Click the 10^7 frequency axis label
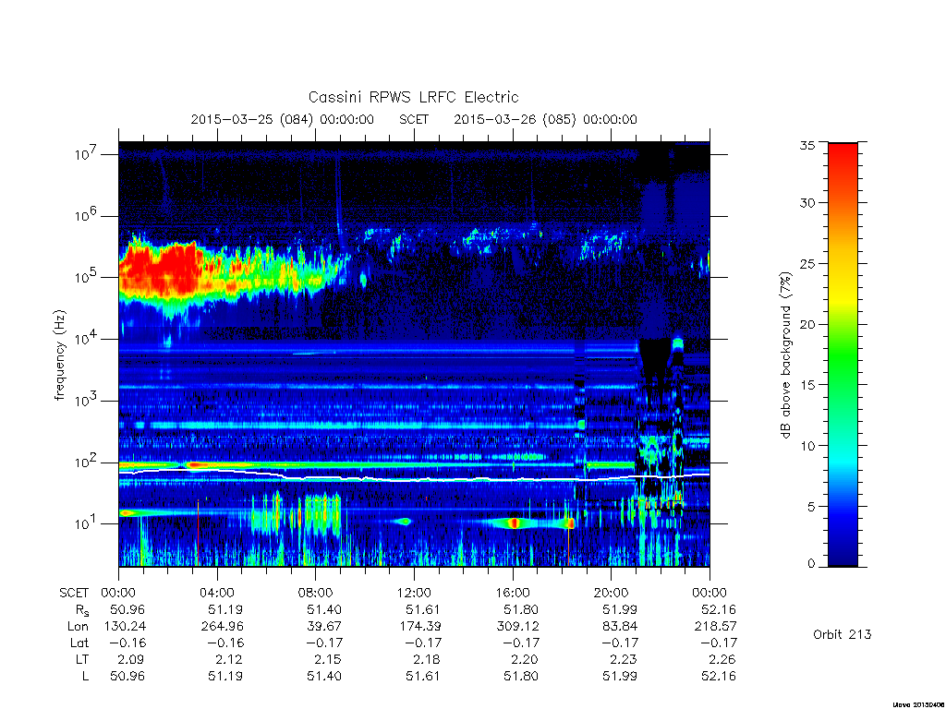The height and width of the screenshot is (709, 946). [86, 154]
